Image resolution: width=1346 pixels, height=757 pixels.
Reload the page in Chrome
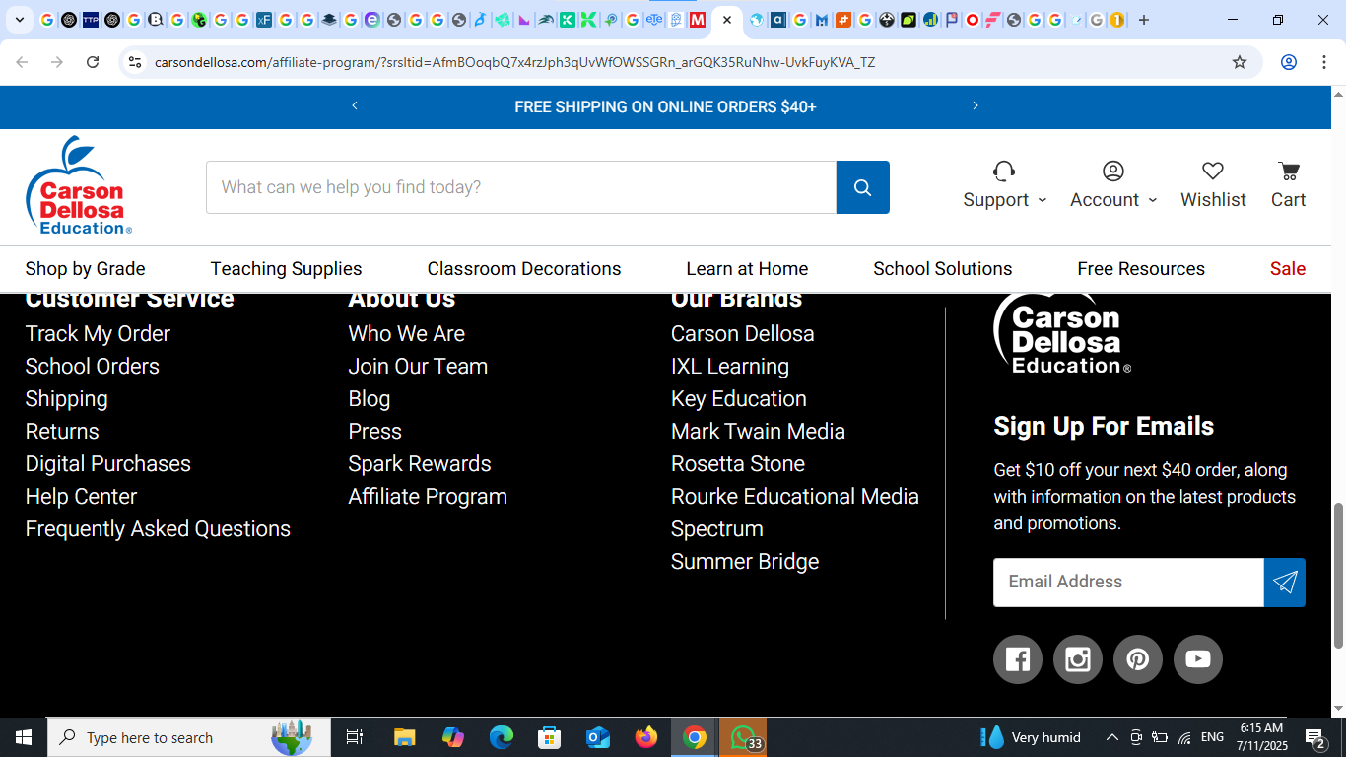point(93,62)
